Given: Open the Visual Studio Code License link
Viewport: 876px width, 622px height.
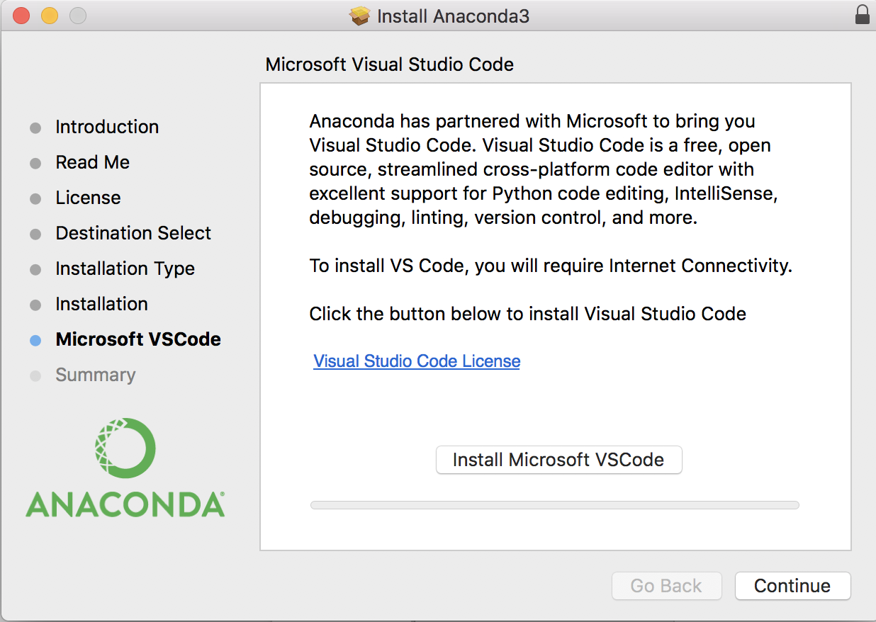Looking at the screenshot, I should (417, 361).
